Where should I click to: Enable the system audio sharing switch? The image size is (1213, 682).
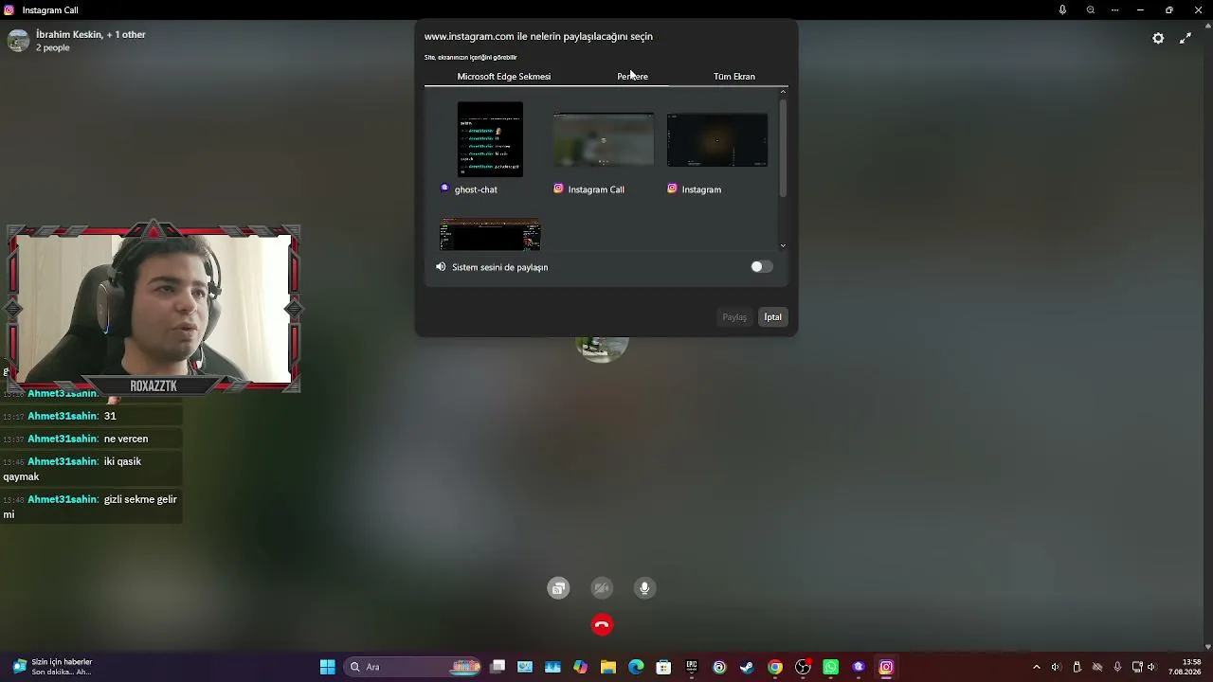pos(762,267)
